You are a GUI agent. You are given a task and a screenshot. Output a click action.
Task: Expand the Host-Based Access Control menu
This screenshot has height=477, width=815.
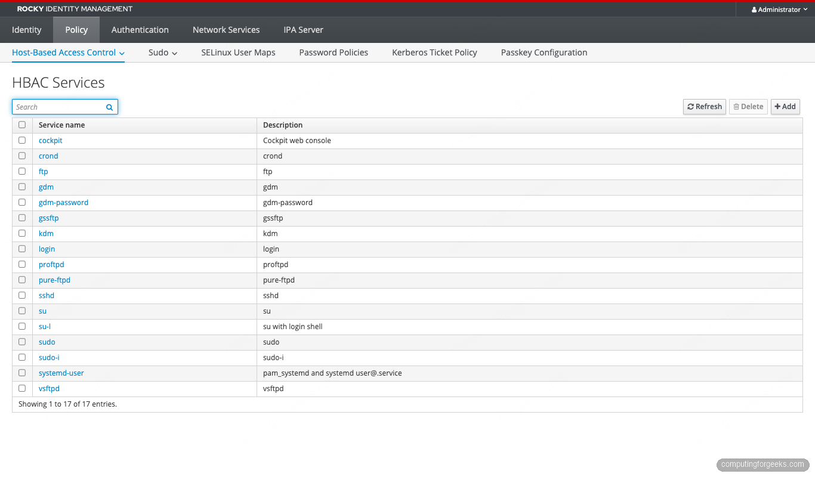coord(68,52)
